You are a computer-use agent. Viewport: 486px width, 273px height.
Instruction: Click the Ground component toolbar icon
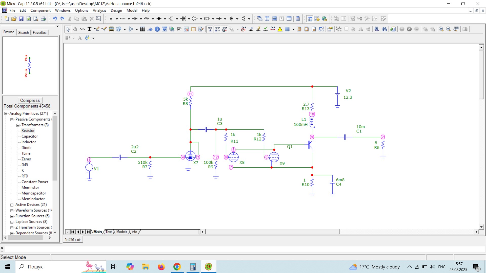pos(111,19)
